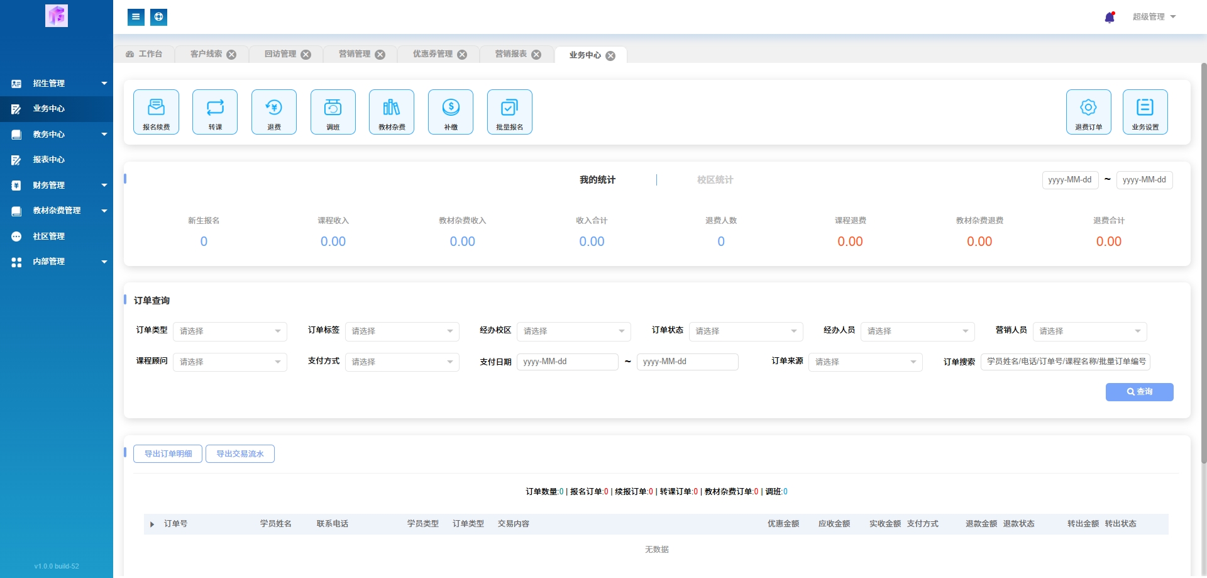The image size is (1207, 578).
Task: Click the 导出交易流水 button
Action: coord(240,453)
